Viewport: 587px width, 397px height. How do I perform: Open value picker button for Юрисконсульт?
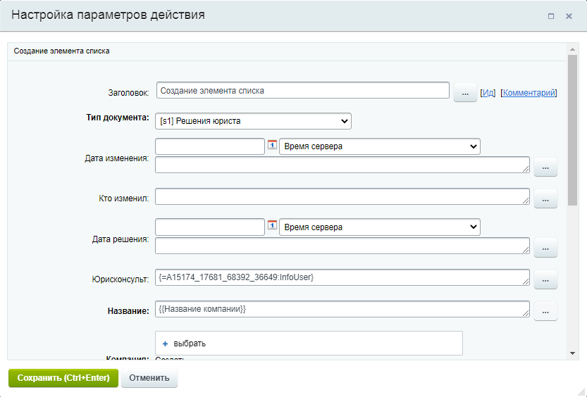545,279
